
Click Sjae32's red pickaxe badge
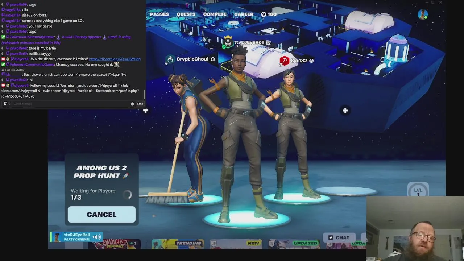click(284, 61)
